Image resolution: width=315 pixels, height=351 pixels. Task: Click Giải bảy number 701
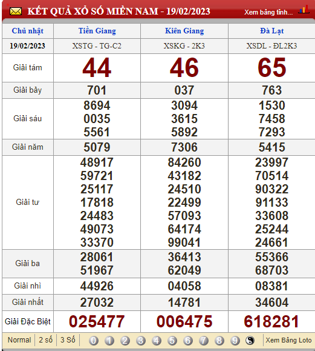coord(97,90)
